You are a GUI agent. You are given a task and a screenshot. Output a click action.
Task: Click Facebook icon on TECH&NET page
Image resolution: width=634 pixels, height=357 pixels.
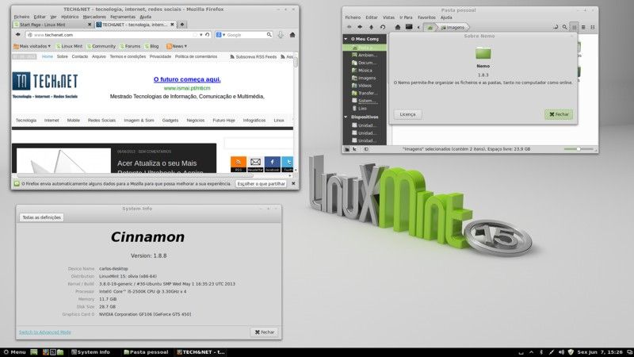[272, 162]
